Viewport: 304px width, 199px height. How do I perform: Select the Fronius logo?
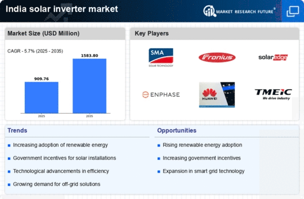pos(217,58)
